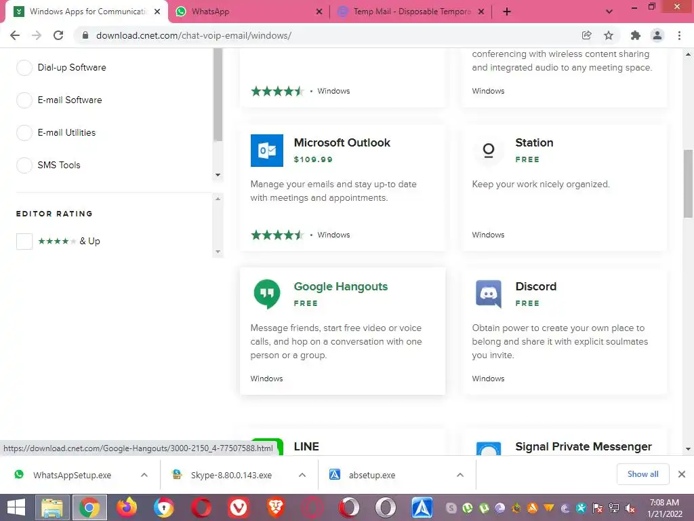
Task: Click page scrollbar down arrow
Action: (689, 449)
